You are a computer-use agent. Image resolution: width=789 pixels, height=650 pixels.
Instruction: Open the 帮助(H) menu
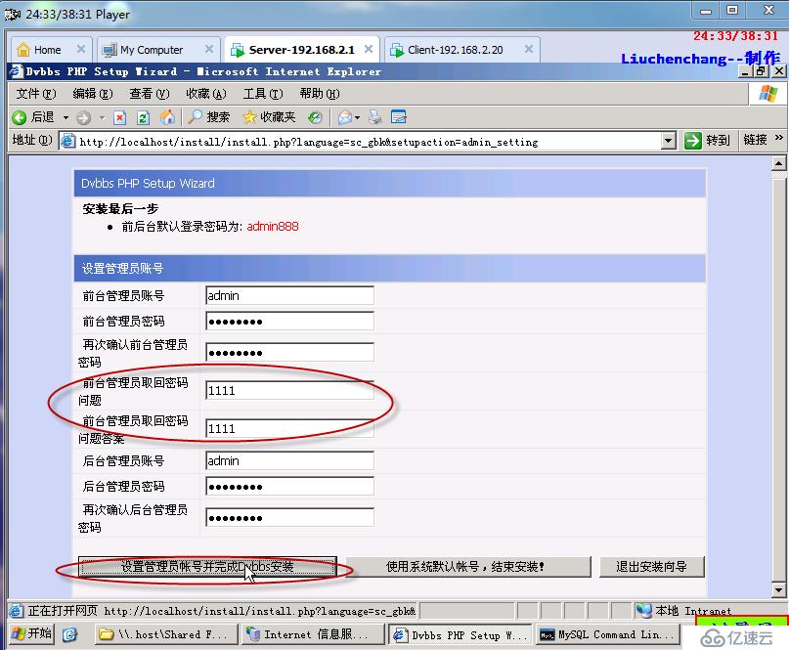pos(320,94)
